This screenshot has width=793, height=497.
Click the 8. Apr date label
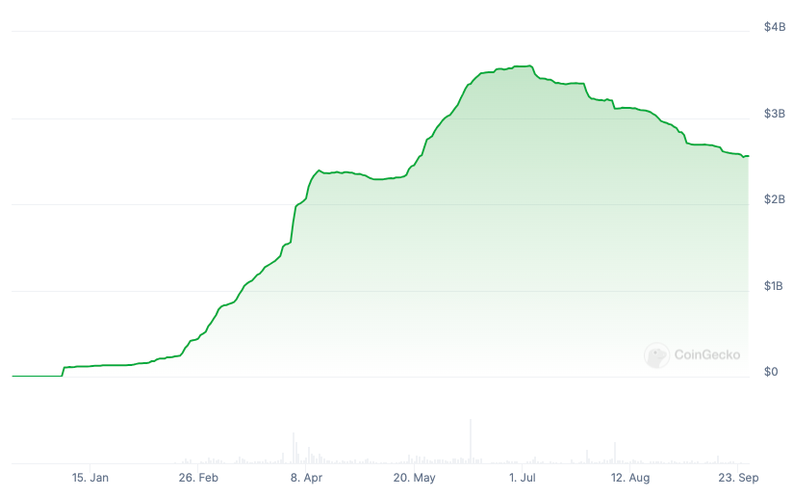point(306,478)
